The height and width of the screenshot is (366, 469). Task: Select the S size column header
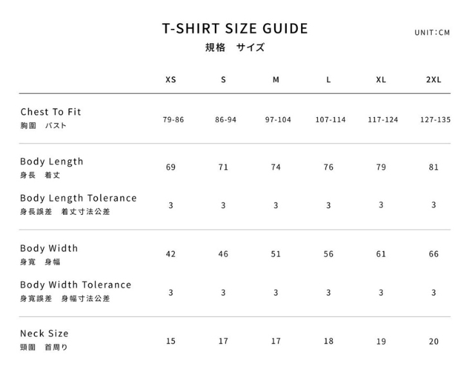click(x=223, y=80)
